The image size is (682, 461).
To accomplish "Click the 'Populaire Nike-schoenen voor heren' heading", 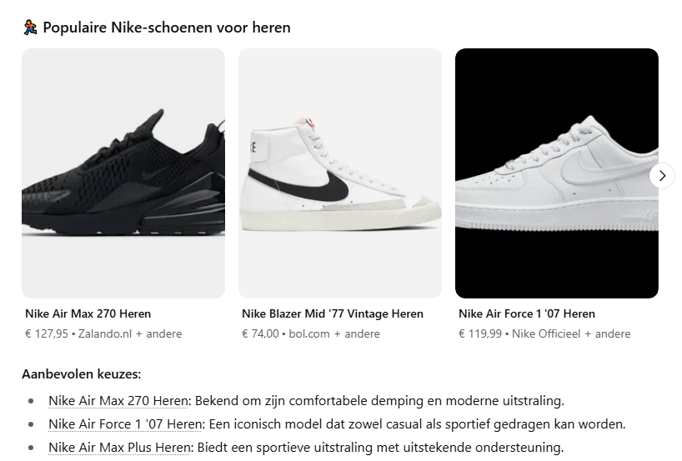I will click(167, 28).
